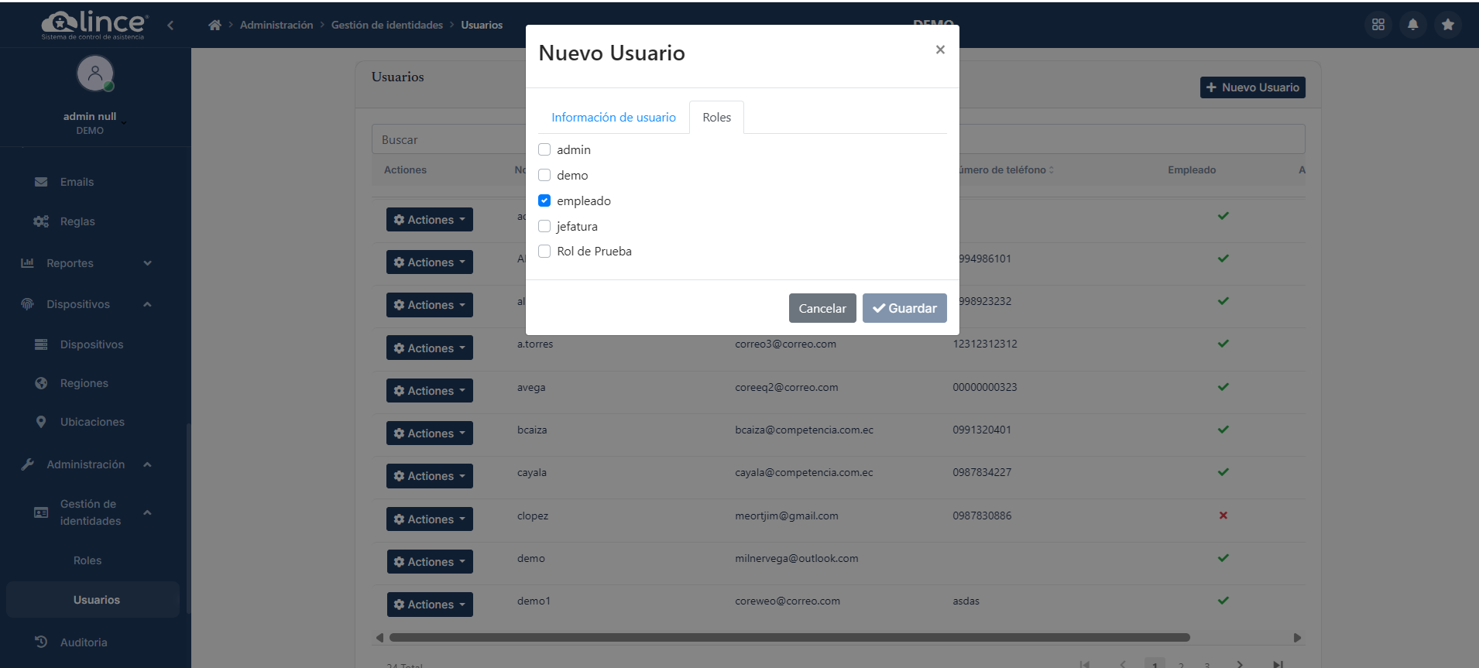Click the Nuevo Usuario button
This screenshot has height=668, width=1479.
[1253, 87]
